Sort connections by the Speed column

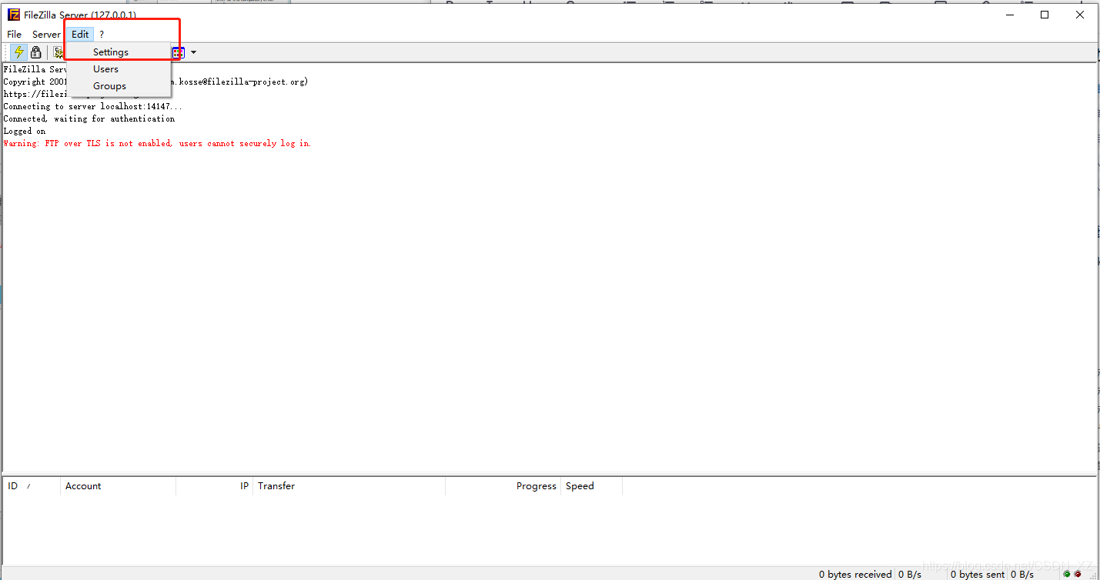pyautogui.click(x=591, y=486)
